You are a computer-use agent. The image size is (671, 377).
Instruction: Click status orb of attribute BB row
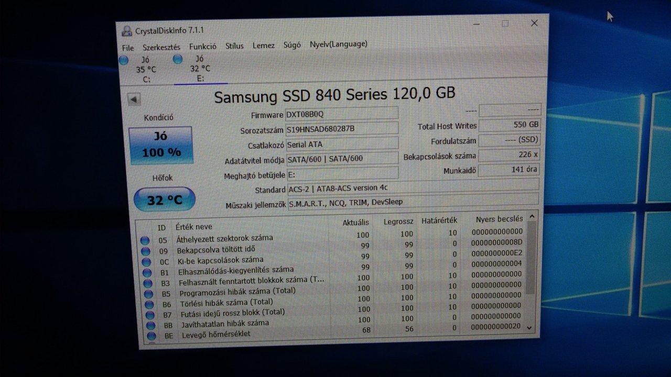click(151, 325)
